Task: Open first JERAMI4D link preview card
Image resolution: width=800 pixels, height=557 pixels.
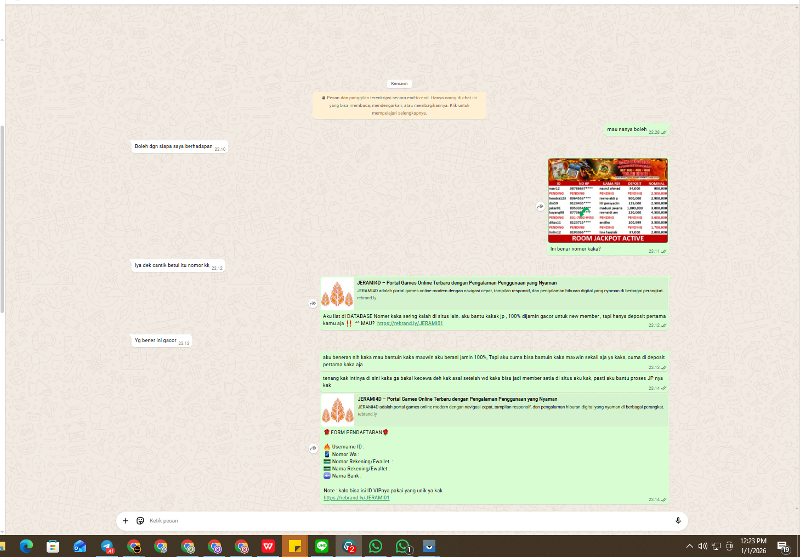Action: pos(495,293)
